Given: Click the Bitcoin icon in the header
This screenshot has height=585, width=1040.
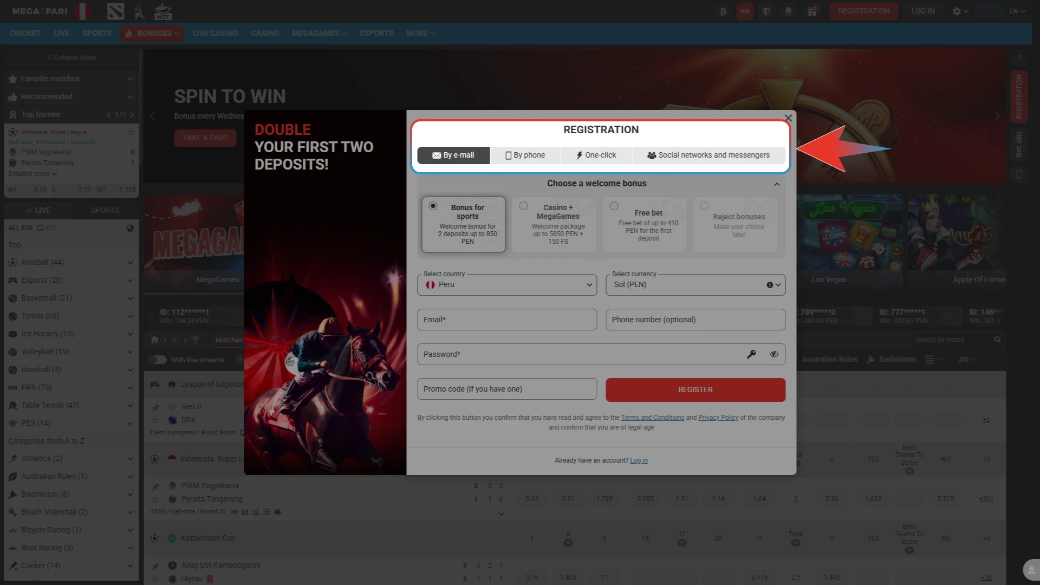Looking at the screenshot, I should 723,11.
